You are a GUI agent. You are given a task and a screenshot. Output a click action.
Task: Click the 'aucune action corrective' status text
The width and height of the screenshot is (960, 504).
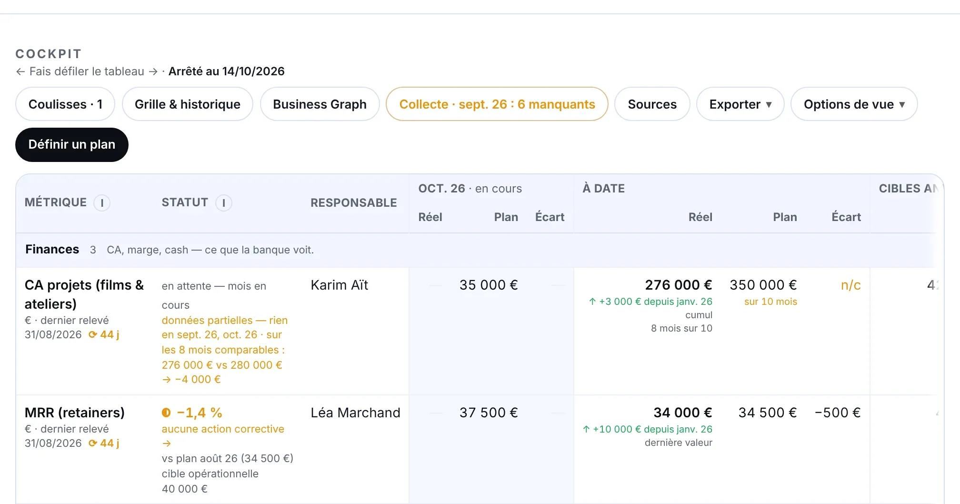223,429
